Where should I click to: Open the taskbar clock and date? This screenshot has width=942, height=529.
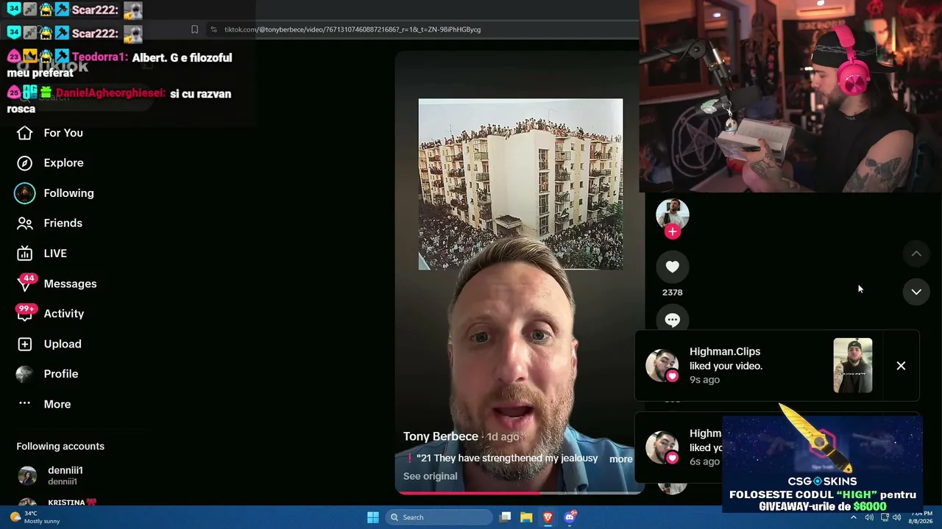pyautogui.click(x=921, y=517)
